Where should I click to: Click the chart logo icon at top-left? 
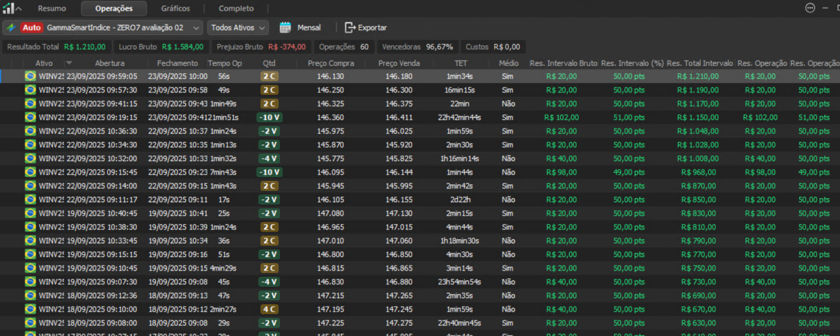pos(8,8)
